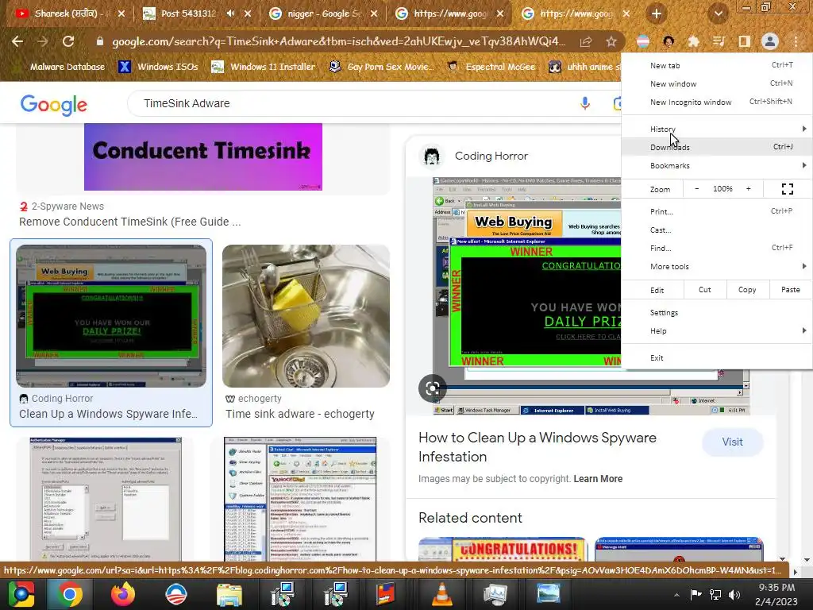
Task: Click the network tray icon
Action: 715,594
